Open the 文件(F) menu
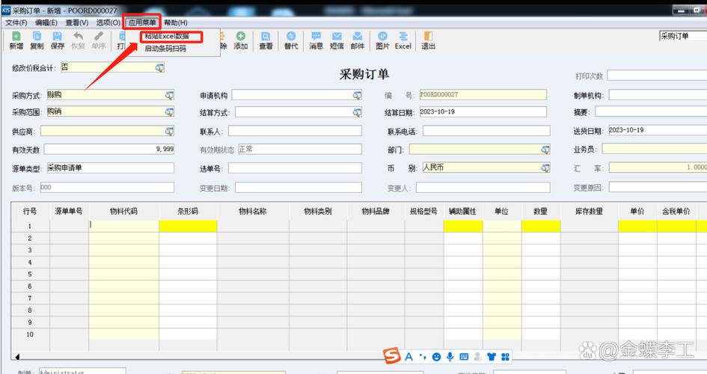 16,23
